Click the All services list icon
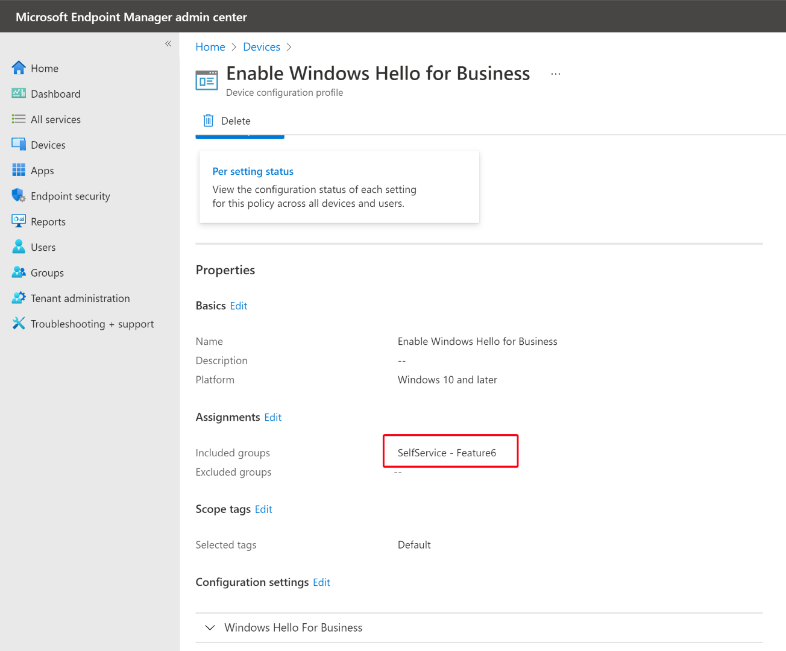786x651 pixels. coord(19,119)
